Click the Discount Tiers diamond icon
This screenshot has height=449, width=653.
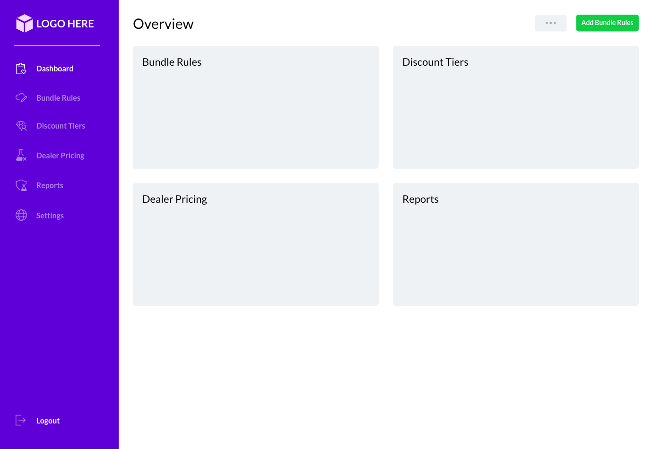[x=21, y=126]
